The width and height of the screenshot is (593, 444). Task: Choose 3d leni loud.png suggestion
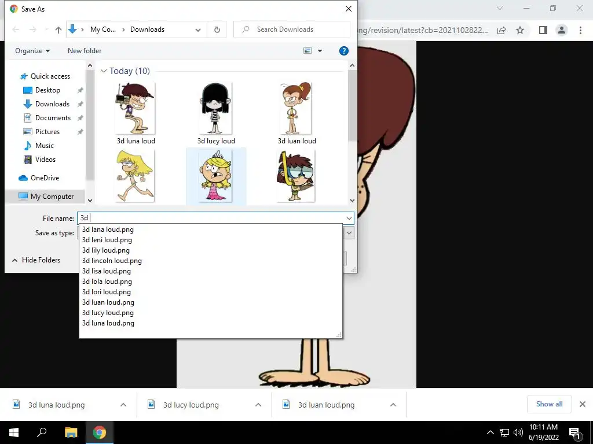pyautogui.click(x=107, y=240)
